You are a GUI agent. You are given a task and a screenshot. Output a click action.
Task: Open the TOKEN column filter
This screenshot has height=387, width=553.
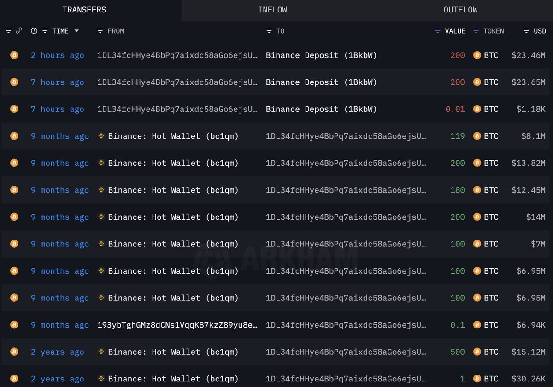[477, 31]
